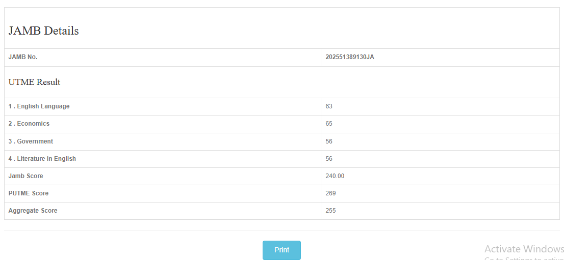Select the English Language subject row label
Image resolution: width=564 pixels, height=260 pixels.
(39, 106)
